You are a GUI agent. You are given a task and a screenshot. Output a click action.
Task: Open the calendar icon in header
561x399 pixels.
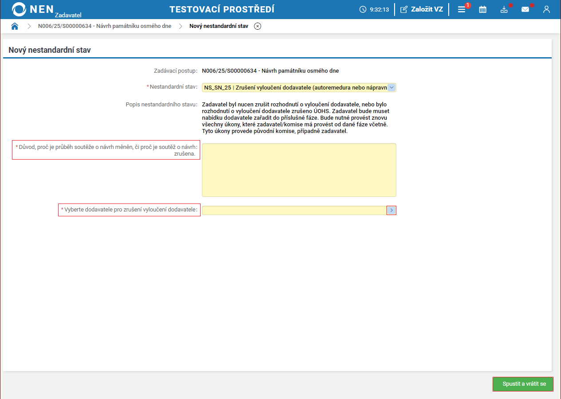tap(483, 9)
